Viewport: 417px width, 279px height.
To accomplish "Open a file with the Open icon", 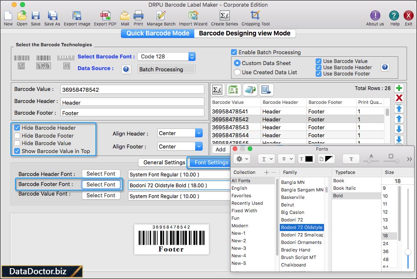I will (22, 16).
